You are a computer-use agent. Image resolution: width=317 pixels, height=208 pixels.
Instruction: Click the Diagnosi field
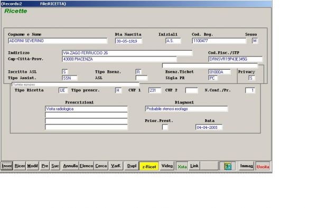pyautogui.click(x=187, y=109)
